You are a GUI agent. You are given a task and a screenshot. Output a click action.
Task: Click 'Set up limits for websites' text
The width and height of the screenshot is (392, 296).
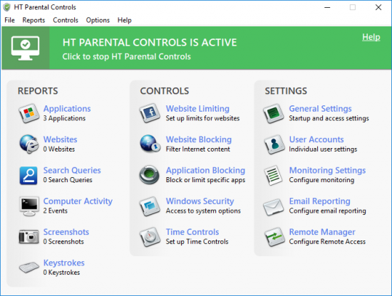click(x=202, y=118)
